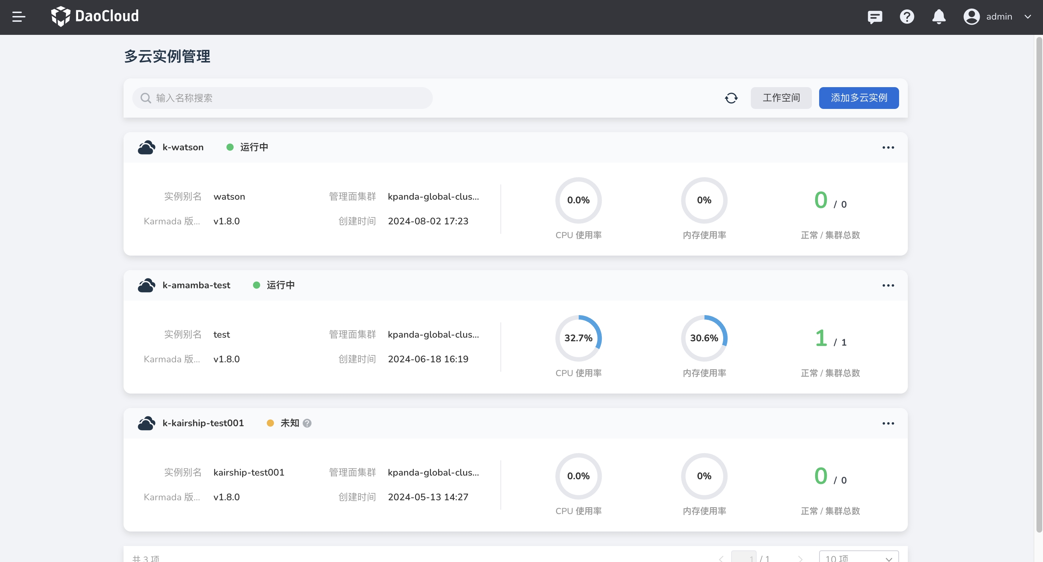
Task: Open the k-kairship-test001 instance
Action: pyautogui.click(x=203, y=423)
